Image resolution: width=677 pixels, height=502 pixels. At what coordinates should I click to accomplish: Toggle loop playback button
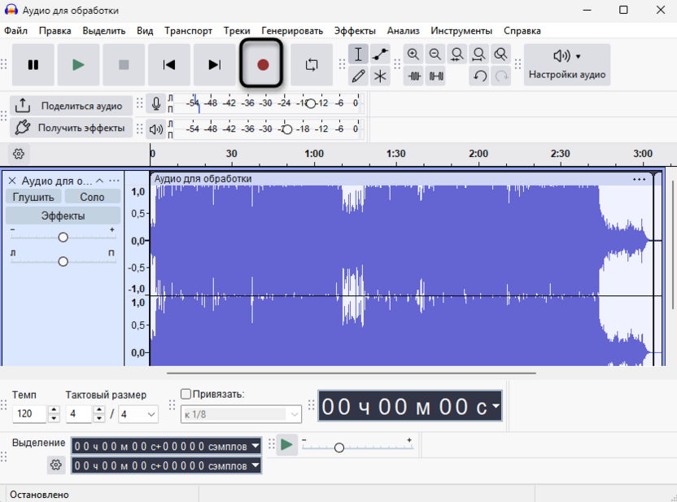(x=312, y=65)
